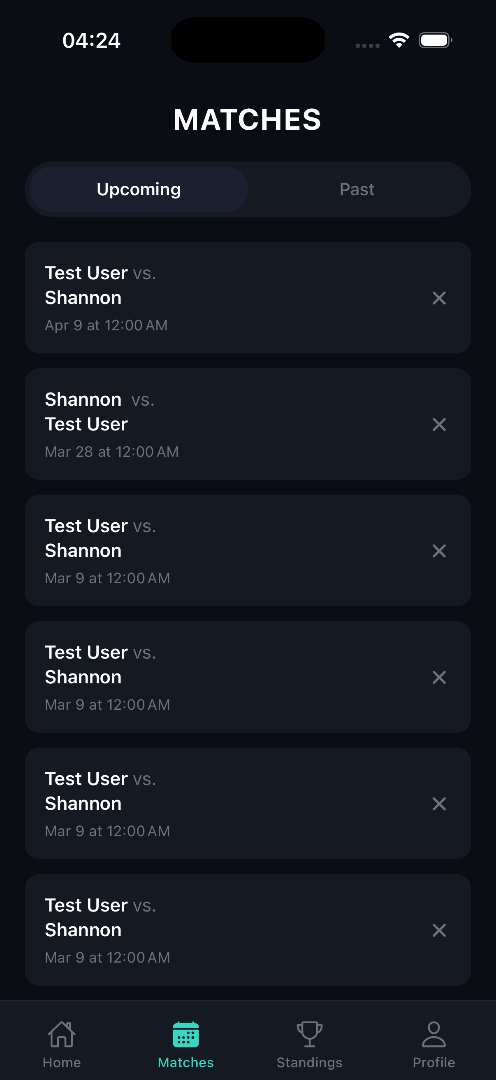Go to Profile person icon
Image resolution: width=496 pixels, height=1080 pixels.
point(433,1034)
